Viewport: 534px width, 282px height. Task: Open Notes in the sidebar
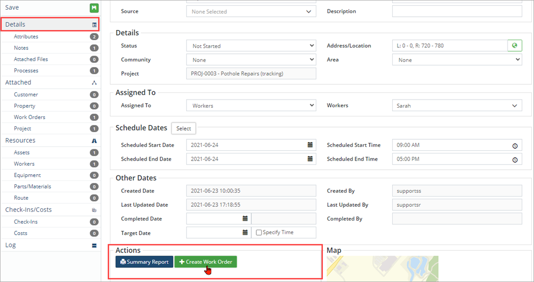21,48
